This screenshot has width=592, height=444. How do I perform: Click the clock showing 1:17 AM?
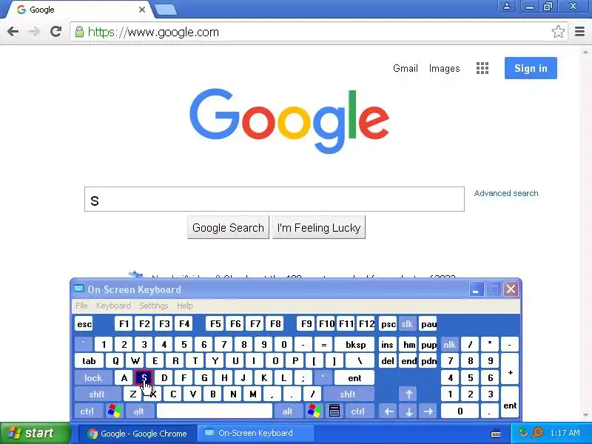[x=565, y=433]
